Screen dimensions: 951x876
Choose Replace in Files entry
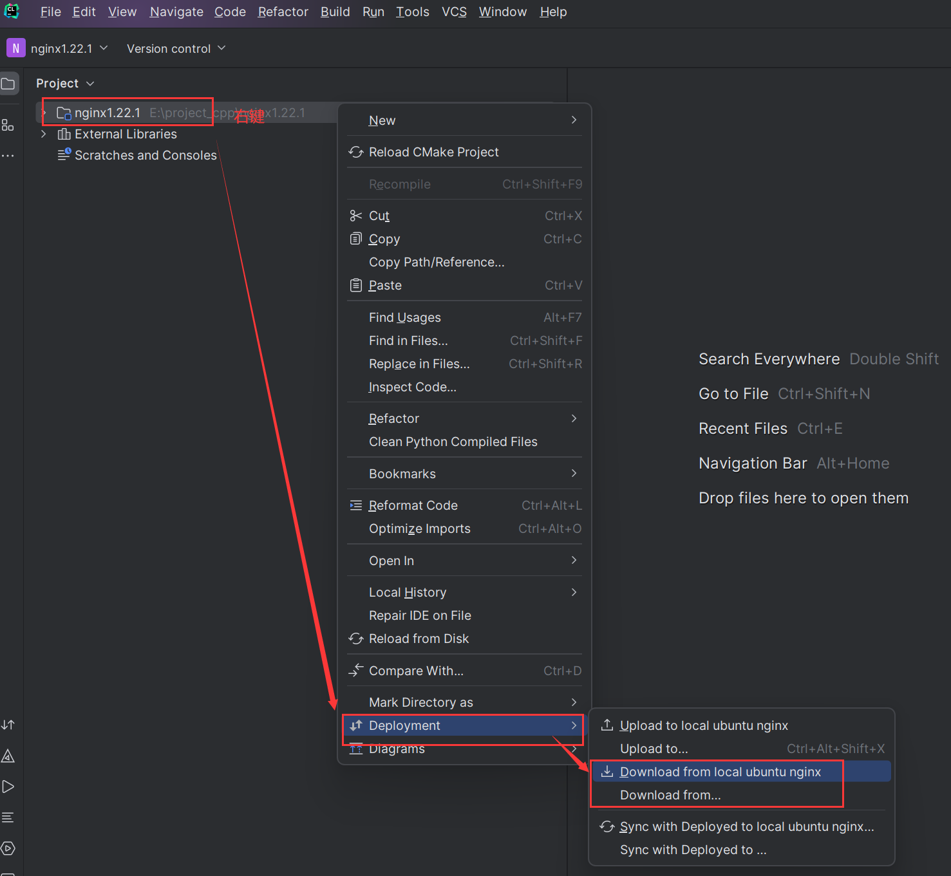coord(464,364)
